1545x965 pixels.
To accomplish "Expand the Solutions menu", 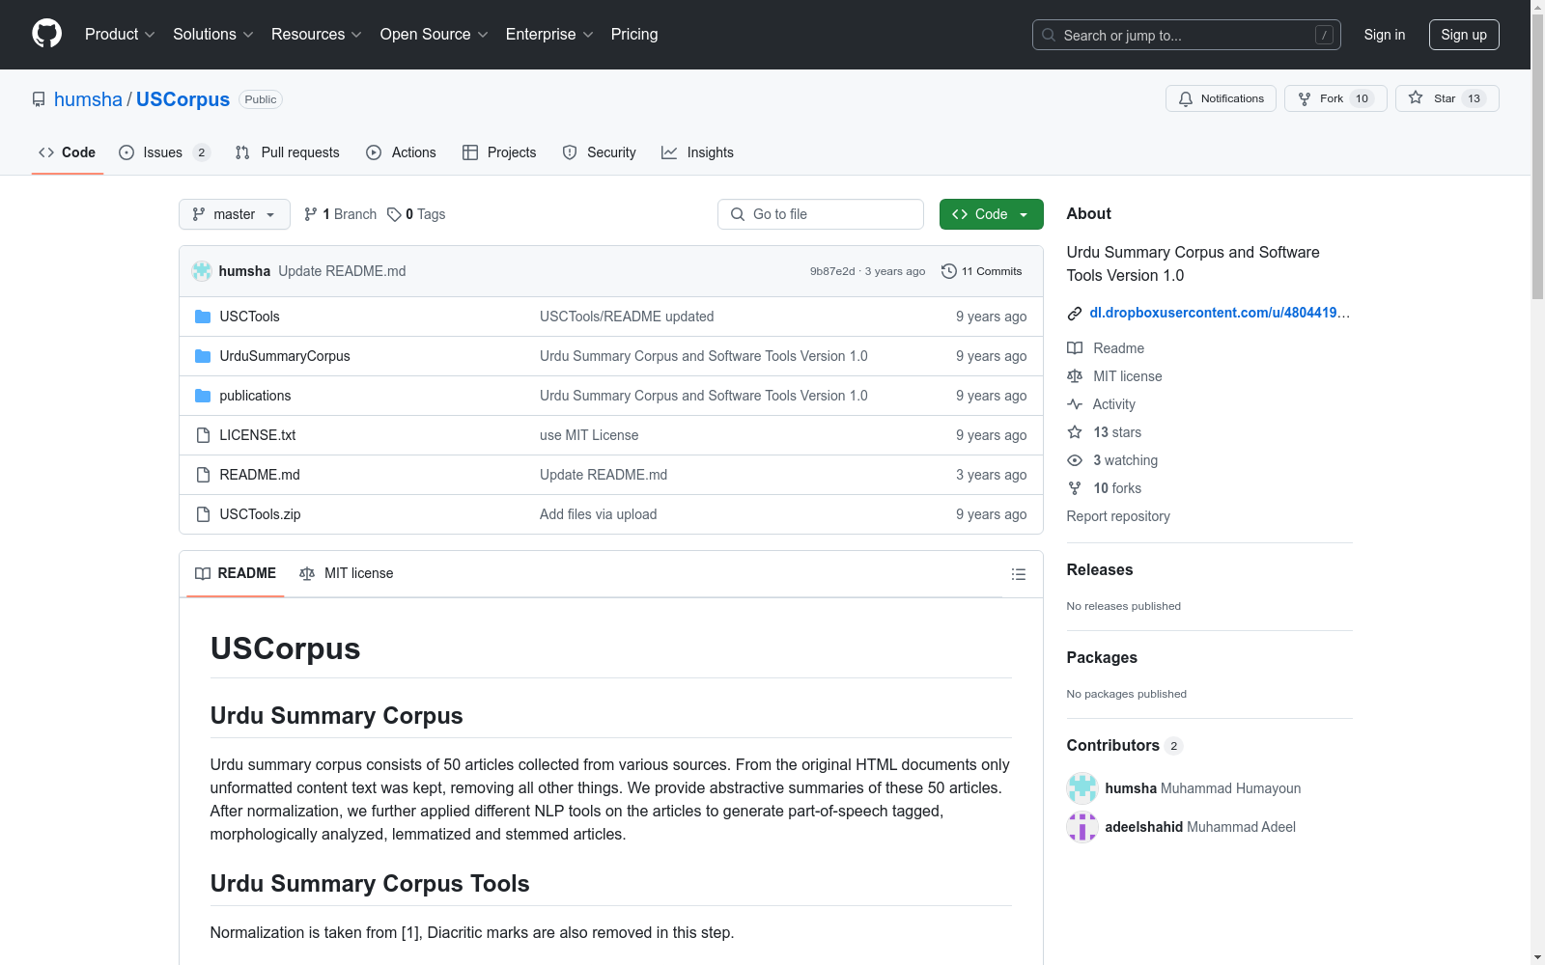I will click(213, 35).
